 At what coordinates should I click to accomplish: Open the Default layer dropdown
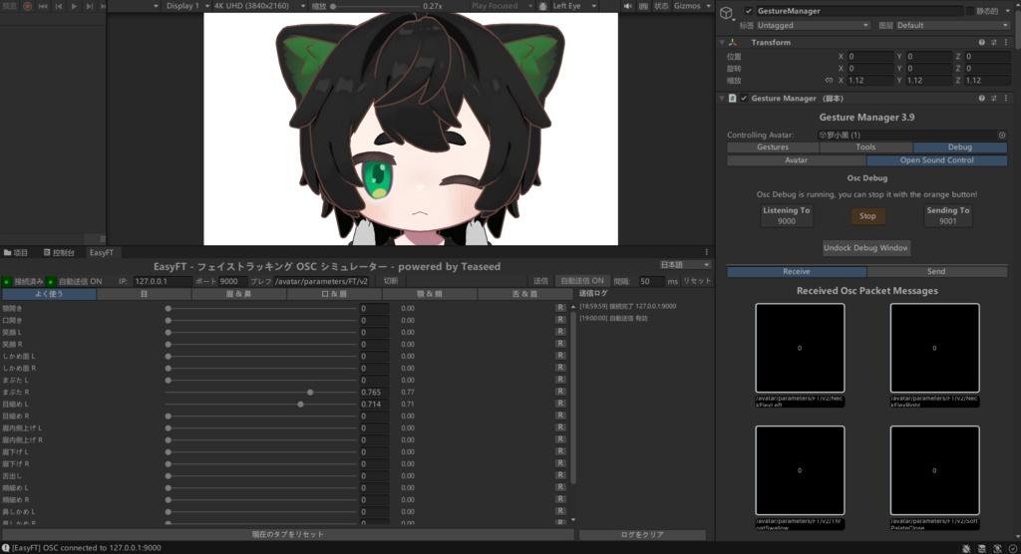tap(952, 25)
